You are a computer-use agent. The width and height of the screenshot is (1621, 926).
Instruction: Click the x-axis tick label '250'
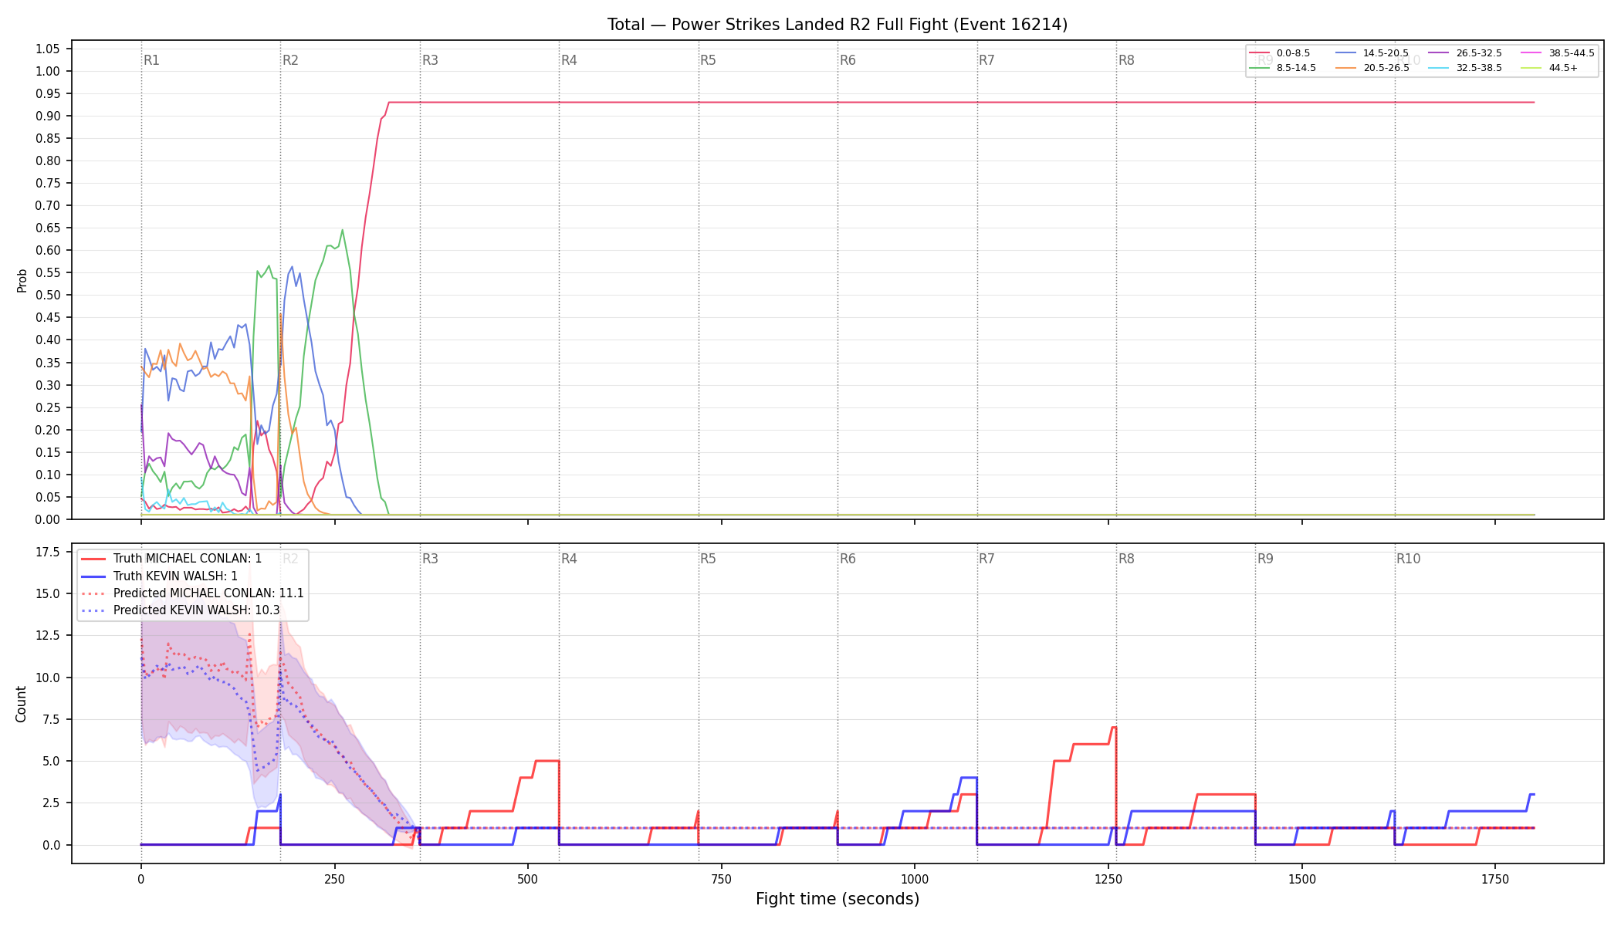click(334, 879)
